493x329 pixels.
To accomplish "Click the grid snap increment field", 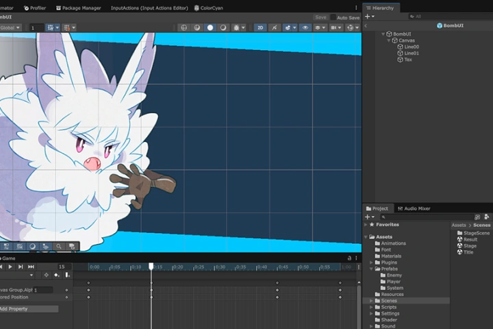I will [x=36, y=27].
